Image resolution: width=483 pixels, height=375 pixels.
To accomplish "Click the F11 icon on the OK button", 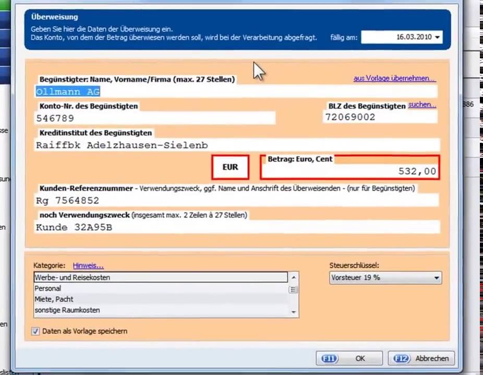I will pos(329,358).
